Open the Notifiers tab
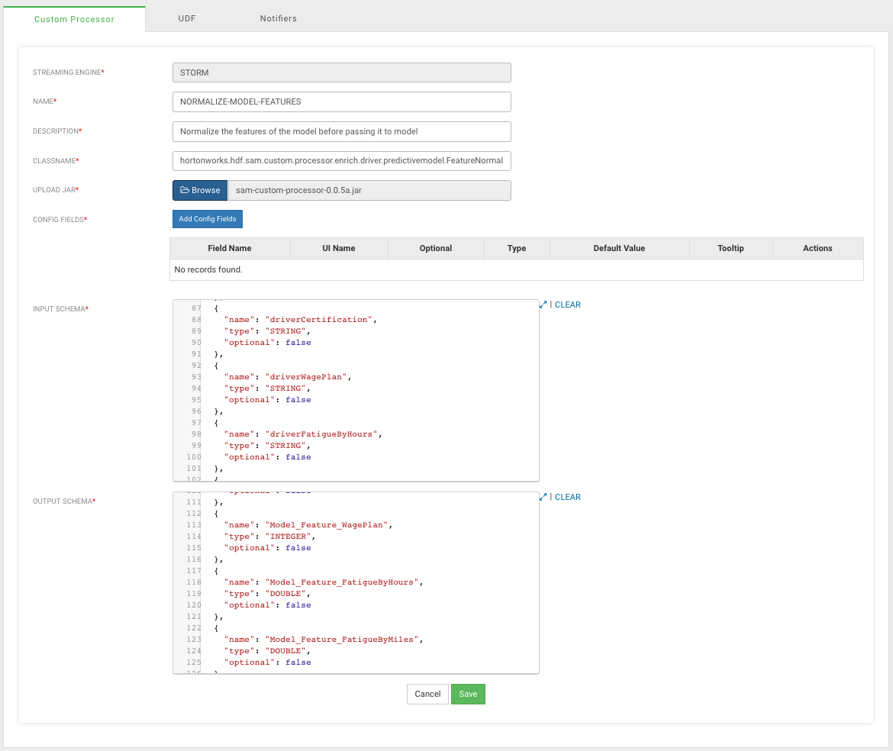This screenshot has height=751, width=893. pos(279,18)
